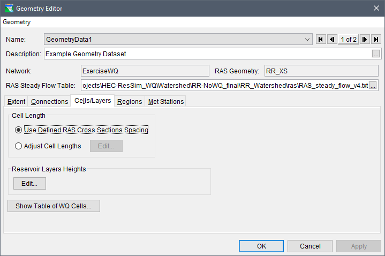Click the Network field ExerciseWQ
The image size is (385, 256).
coord(145,71)
